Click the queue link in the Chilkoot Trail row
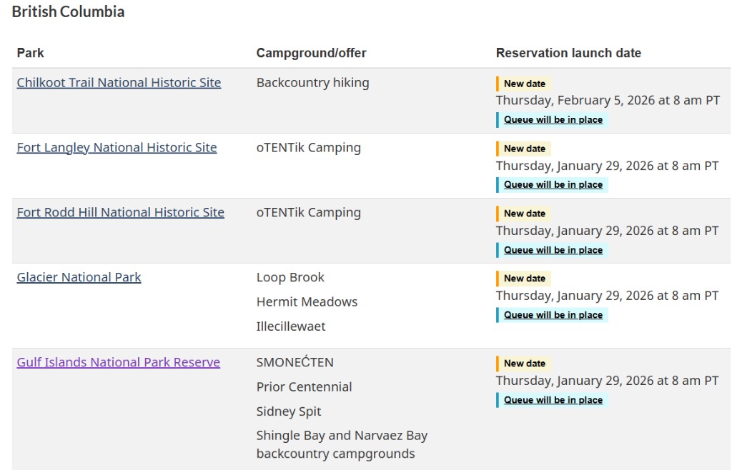Viewport: 732px width, 470px height. point(553,120)
